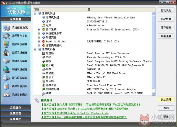Open the 2007年11月19日 update announcement link
This screenshot has width=177, height=127.
tap(85, 109)
